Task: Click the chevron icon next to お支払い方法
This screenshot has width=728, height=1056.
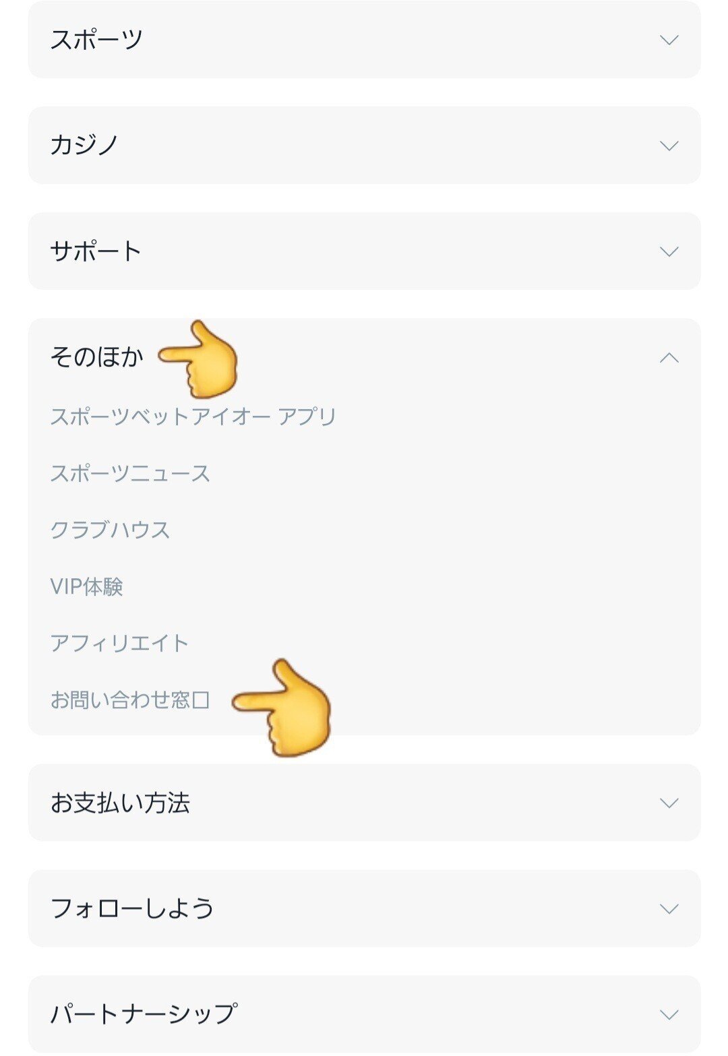Action: [x=668, y=802]
